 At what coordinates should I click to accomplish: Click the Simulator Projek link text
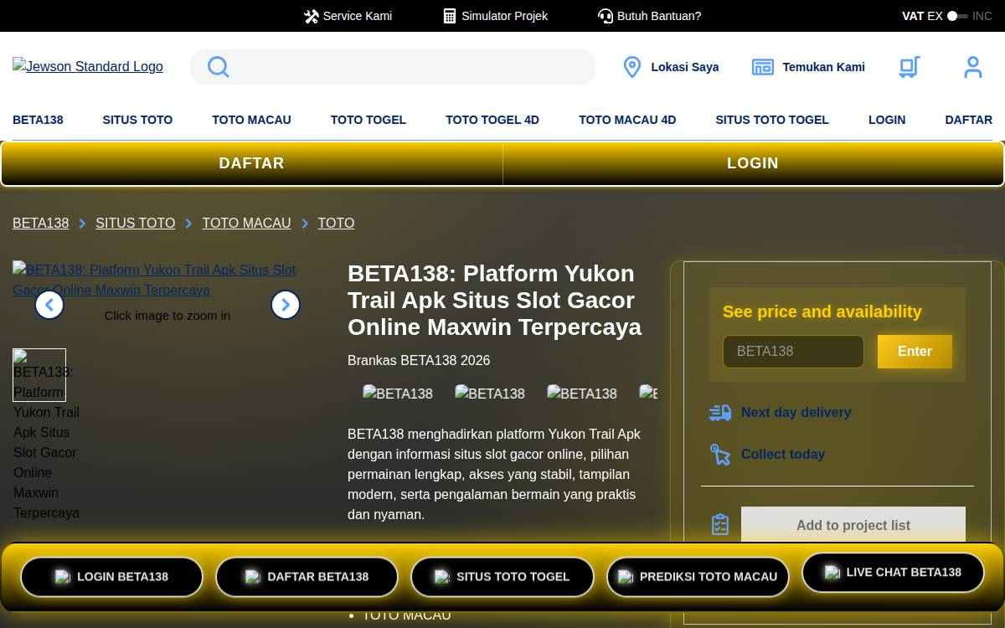pyautogui.click(x=504, y=16)
